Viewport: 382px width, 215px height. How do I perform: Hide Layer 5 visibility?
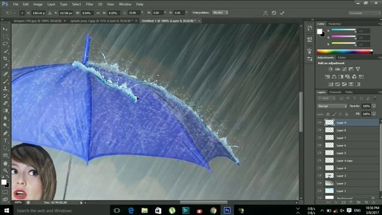[x=320, y=153]
